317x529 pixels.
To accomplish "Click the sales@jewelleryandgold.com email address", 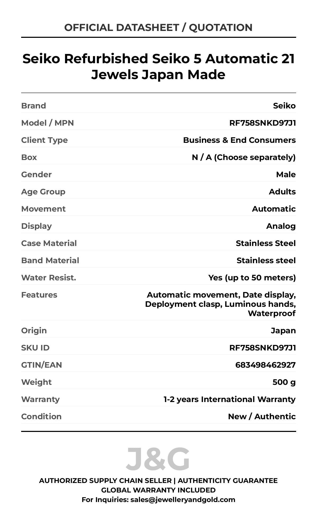I will click(x=183, y=500).
